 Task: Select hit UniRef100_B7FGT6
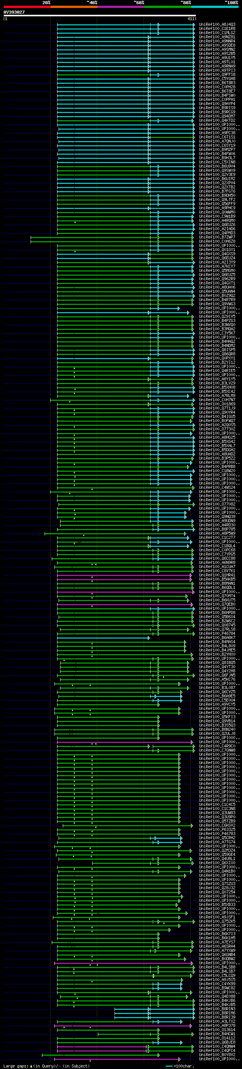click(x=217, y=191)
